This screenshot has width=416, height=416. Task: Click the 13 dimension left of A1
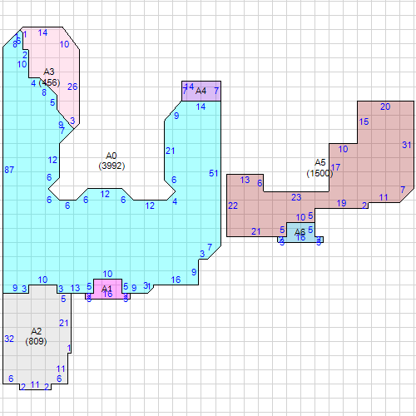(x=75, y=288)
